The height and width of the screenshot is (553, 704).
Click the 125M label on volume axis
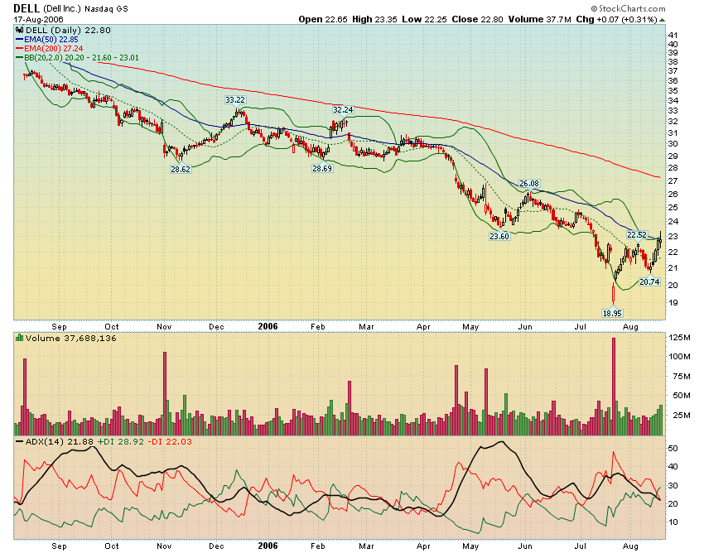click(679, 338)
